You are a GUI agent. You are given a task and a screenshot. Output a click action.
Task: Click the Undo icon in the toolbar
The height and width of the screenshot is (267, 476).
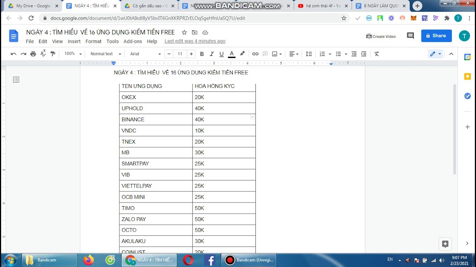point(13,54)
